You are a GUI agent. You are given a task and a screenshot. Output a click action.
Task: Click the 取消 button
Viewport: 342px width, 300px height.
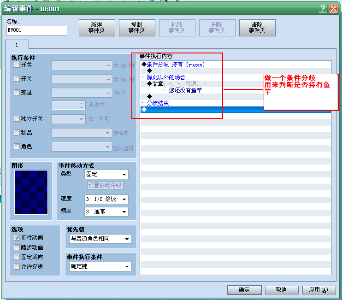(x=282, y=290)
